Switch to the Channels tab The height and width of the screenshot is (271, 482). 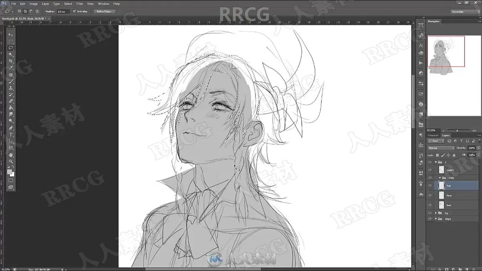[x=433, y=135]
